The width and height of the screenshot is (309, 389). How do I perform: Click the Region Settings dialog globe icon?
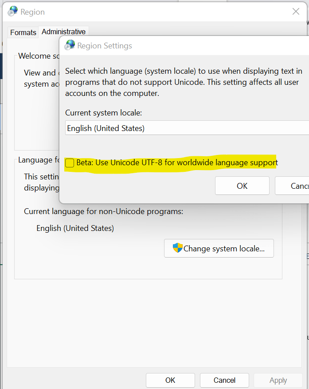70,45
